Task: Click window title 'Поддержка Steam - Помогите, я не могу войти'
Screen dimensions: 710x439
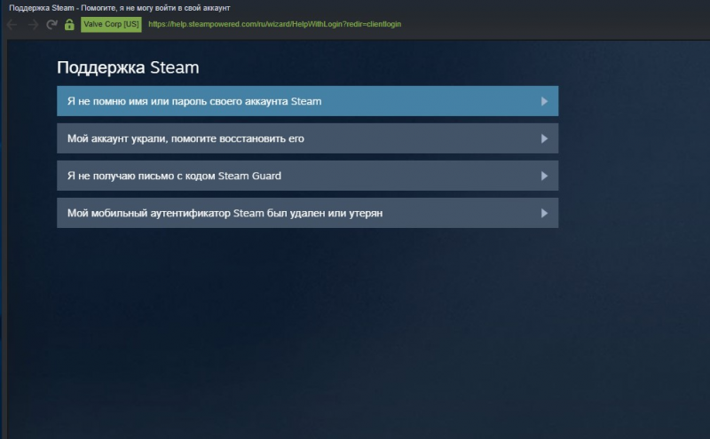Action: (x=120, y=8)
